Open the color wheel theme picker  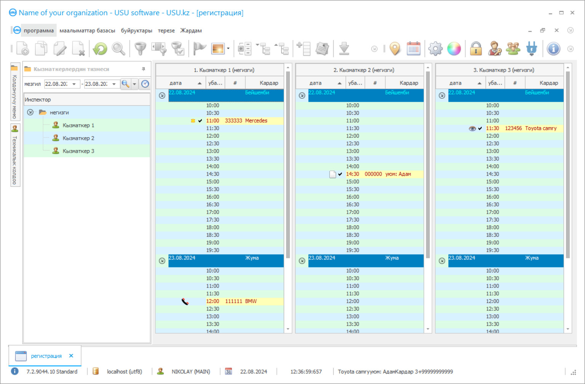coord(454,49)
